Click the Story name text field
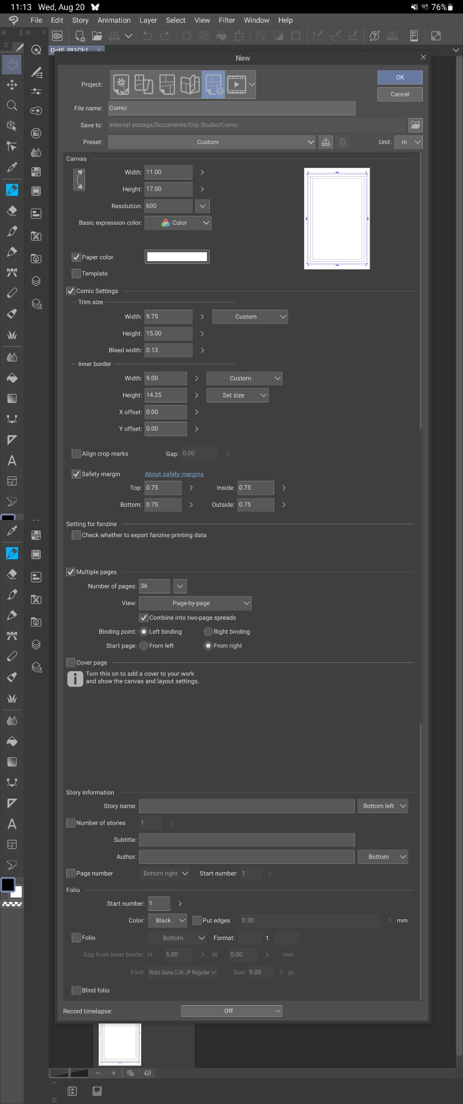 pyautogui.click(x=246, y=806)
